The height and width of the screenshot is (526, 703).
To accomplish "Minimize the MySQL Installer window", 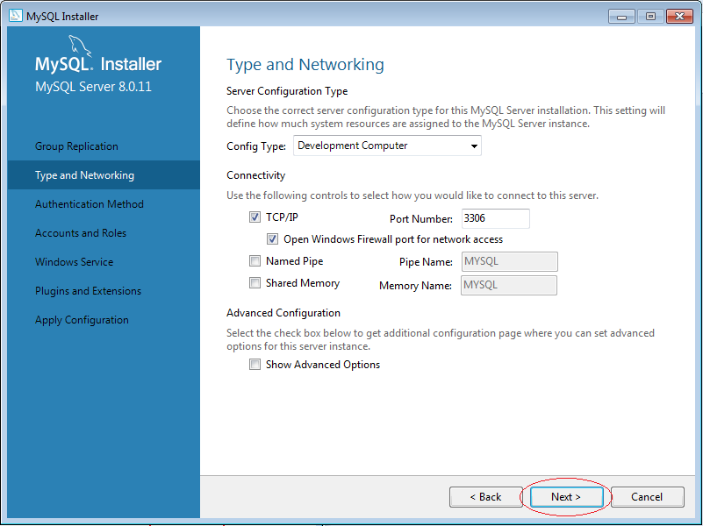I will [x=621, y=17].
